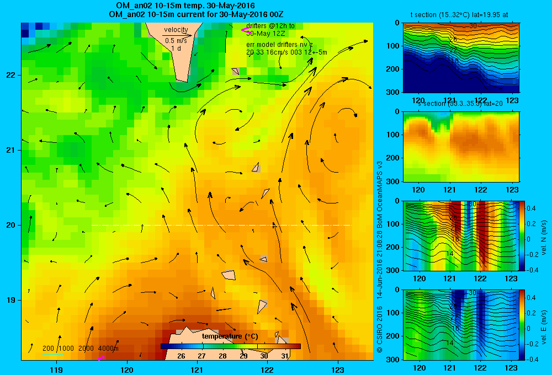Image resolution: width=552 pixels, height=375 pixels.
Task: Click the latitude axis label '21' on the main map
Action: click(x=10, y=150)
